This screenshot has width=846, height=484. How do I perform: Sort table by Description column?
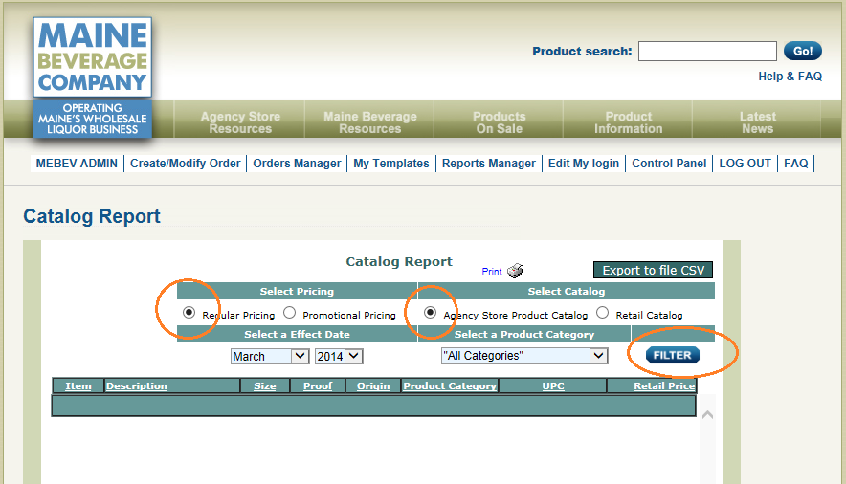click(137, 385)
